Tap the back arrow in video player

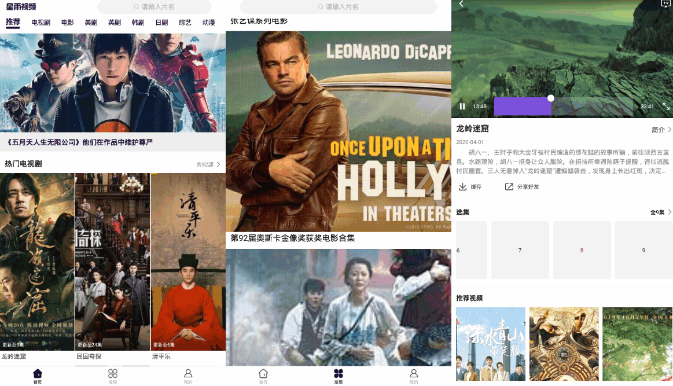[461, 4]
